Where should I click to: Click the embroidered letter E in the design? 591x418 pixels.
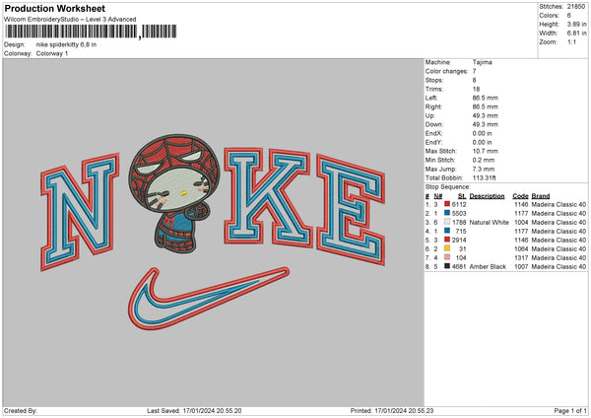click(x=352, y=210)
